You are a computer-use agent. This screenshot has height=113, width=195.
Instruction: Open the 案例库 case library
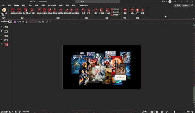39,11
